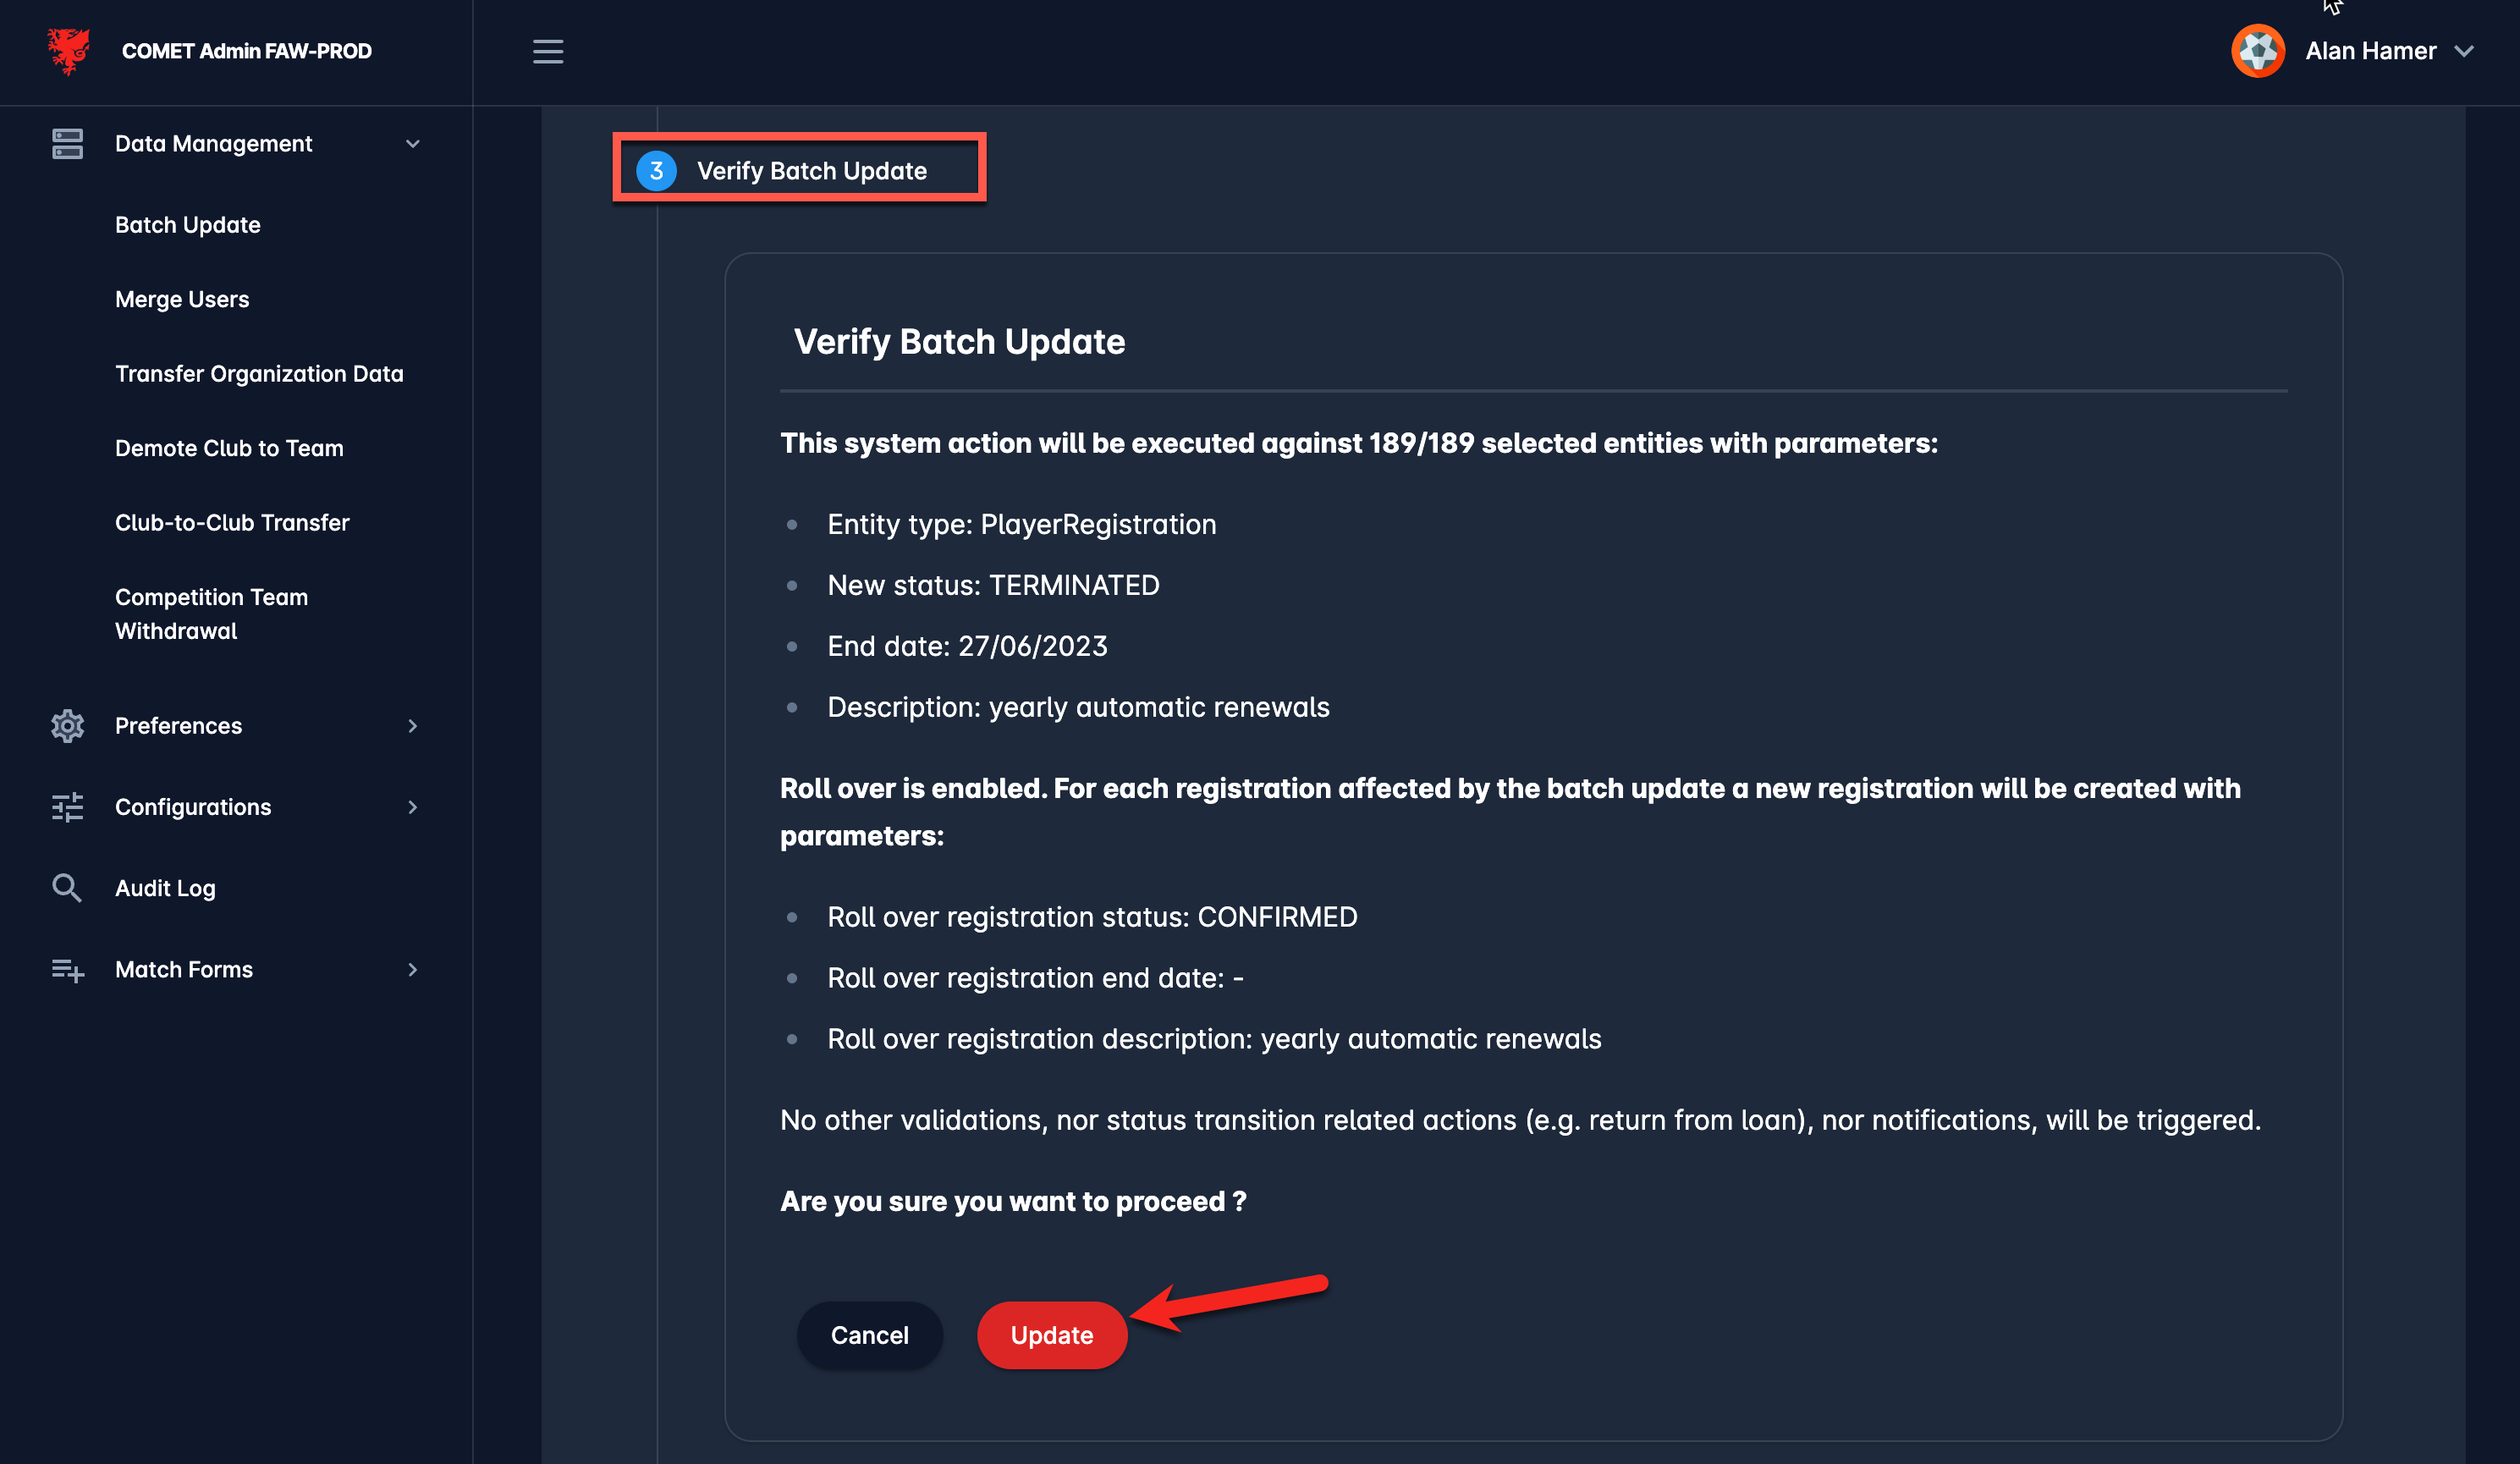Collapse the Data Management section chevron
2520x1464 pixels.
pyautogui.click(x=412, y=144)
